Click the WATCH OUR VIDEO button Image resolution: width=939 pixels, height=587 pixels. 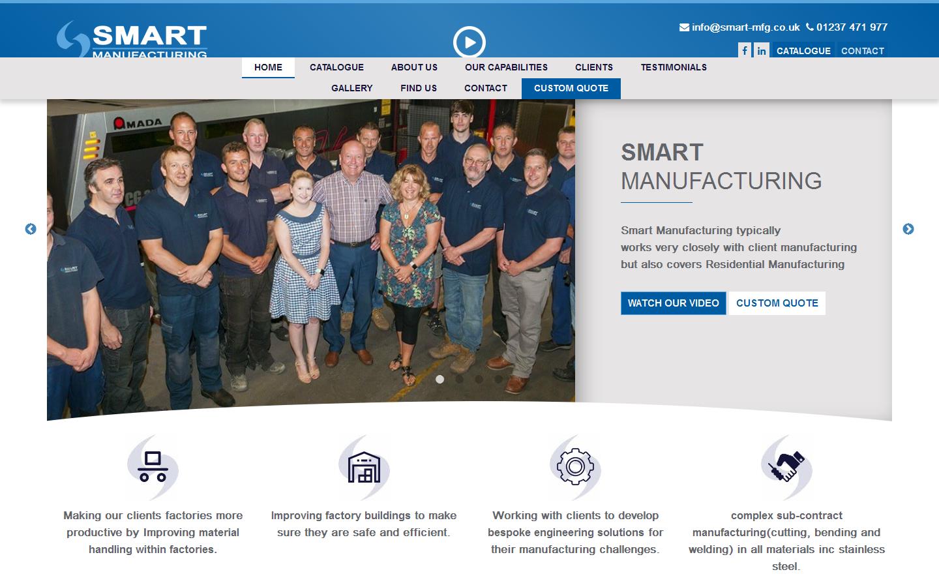tap(673, 303)
